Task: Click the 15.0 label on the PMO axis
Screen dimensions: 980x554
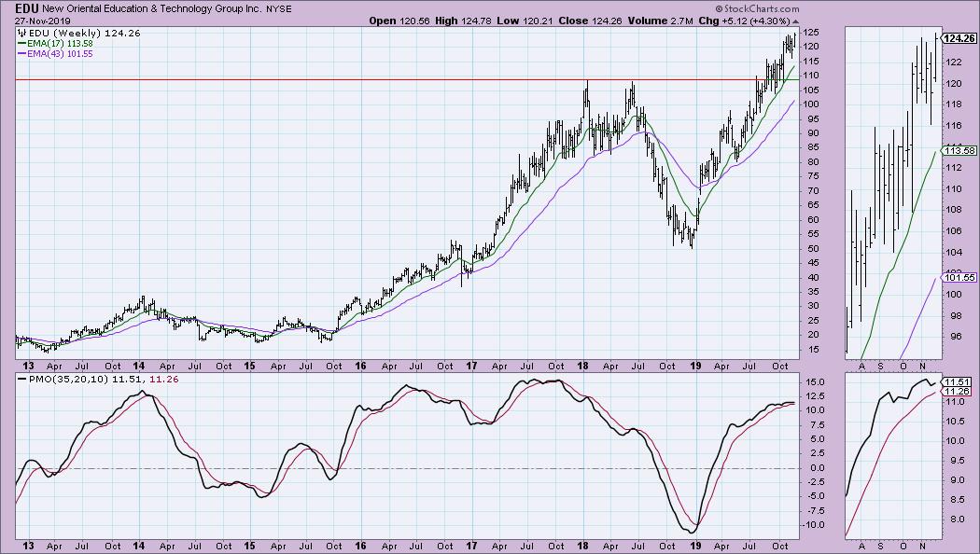Action: [816, 382]
